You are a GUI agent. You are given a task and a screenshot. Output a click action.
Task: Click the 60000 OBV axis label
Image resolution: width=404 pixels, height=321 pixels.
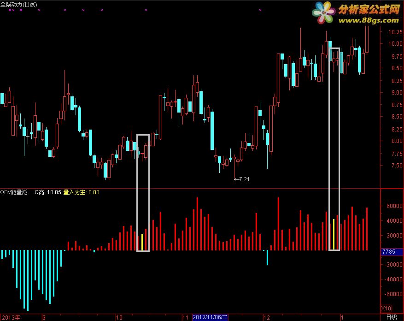[x=394, y=206]
